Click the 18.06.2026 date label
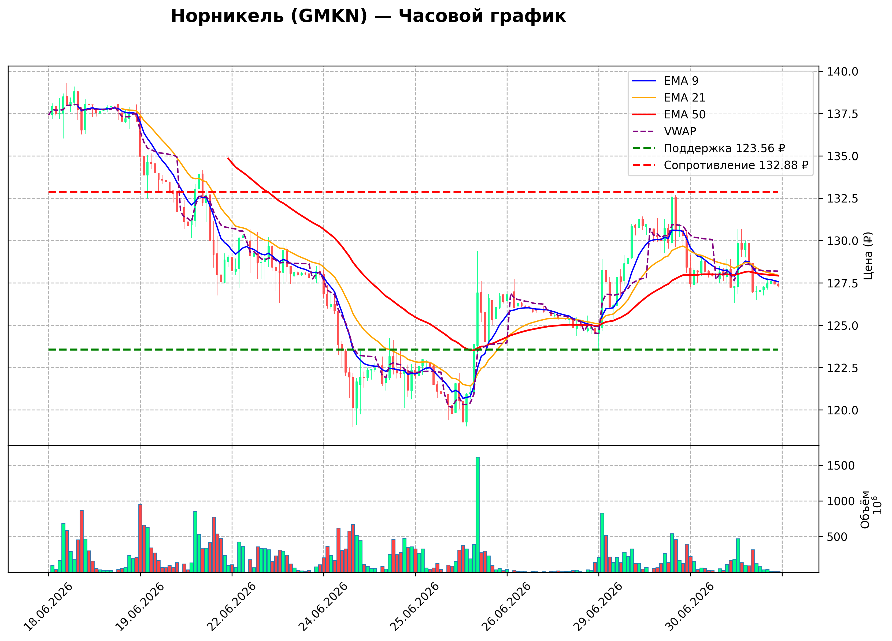Screen dimensions: 892x641 click(x=48, y=606)
